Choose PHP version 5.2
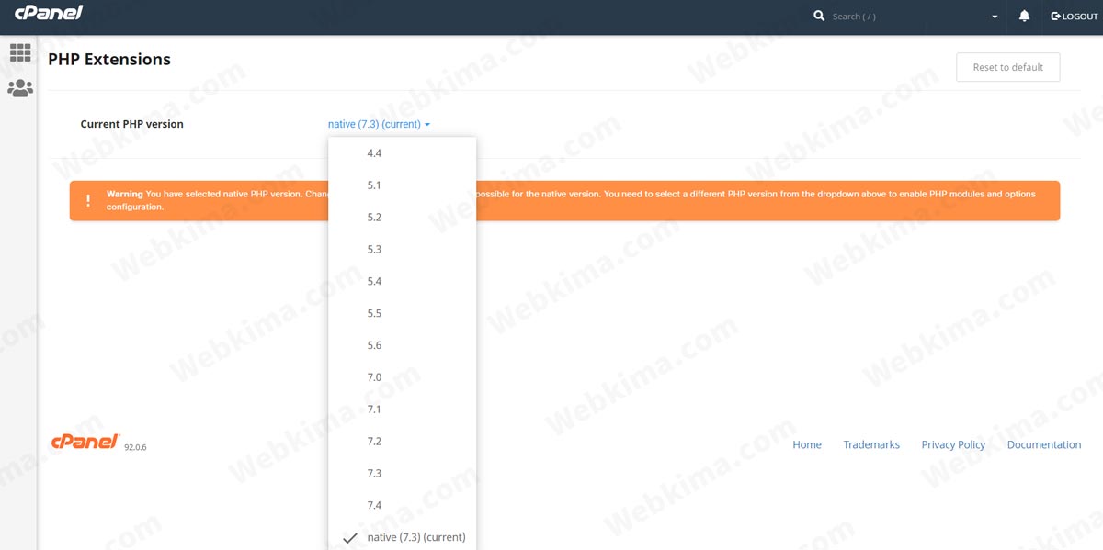Screen dimensions: 1103x550 (x=403, y=218)
